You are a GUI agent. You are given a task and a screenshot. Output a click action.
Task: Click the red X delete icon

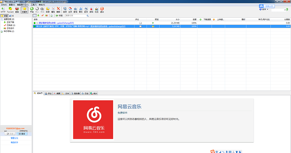click(58, 10)
